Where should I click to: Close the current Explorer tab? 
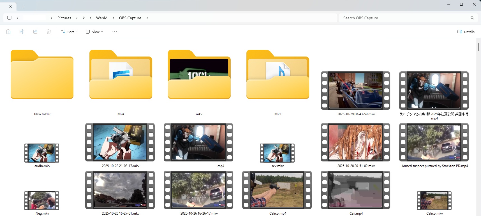click(11, 6)
